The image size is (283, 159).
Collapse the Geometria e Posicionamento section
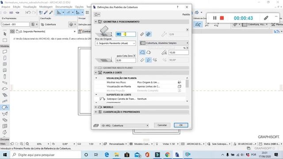click(96, 22)
